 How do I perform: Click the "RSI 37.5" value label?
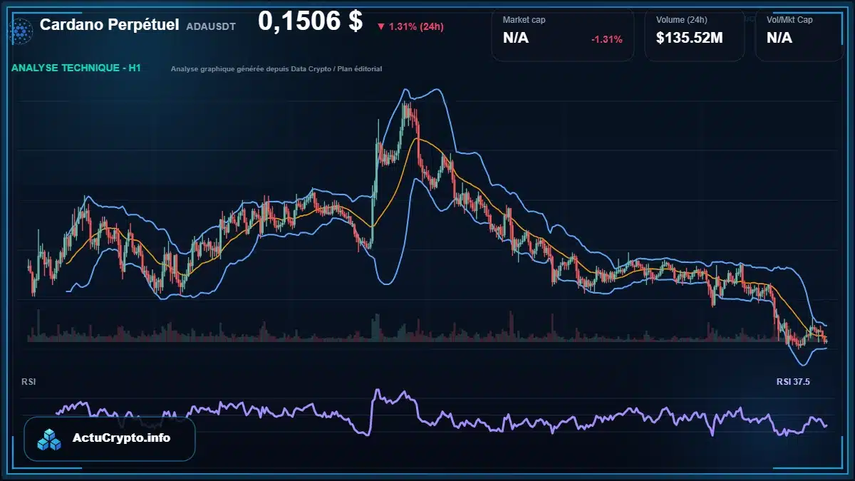793,382
